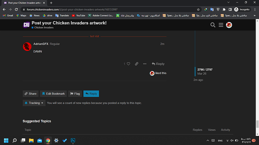Open File Explorer from the taskbar
Image resolution: width=259 pixels, height=145 pixels.
[x=31, y=141]
